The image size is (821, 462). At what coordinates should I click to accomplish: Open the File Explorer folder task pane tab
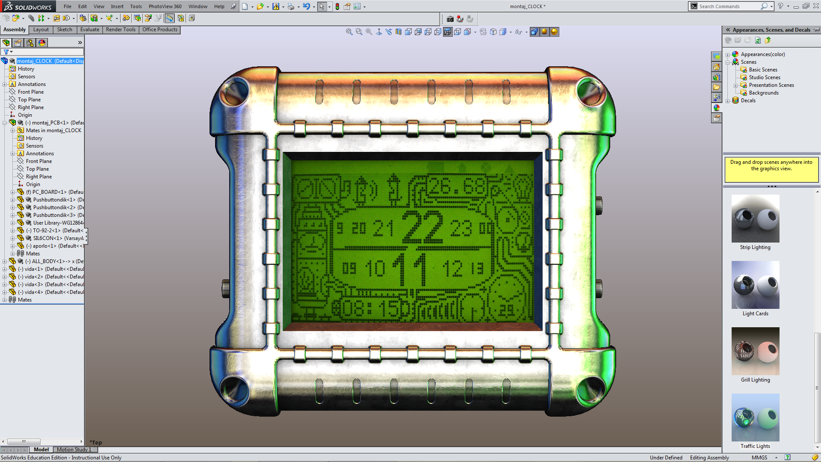point(717,87)
